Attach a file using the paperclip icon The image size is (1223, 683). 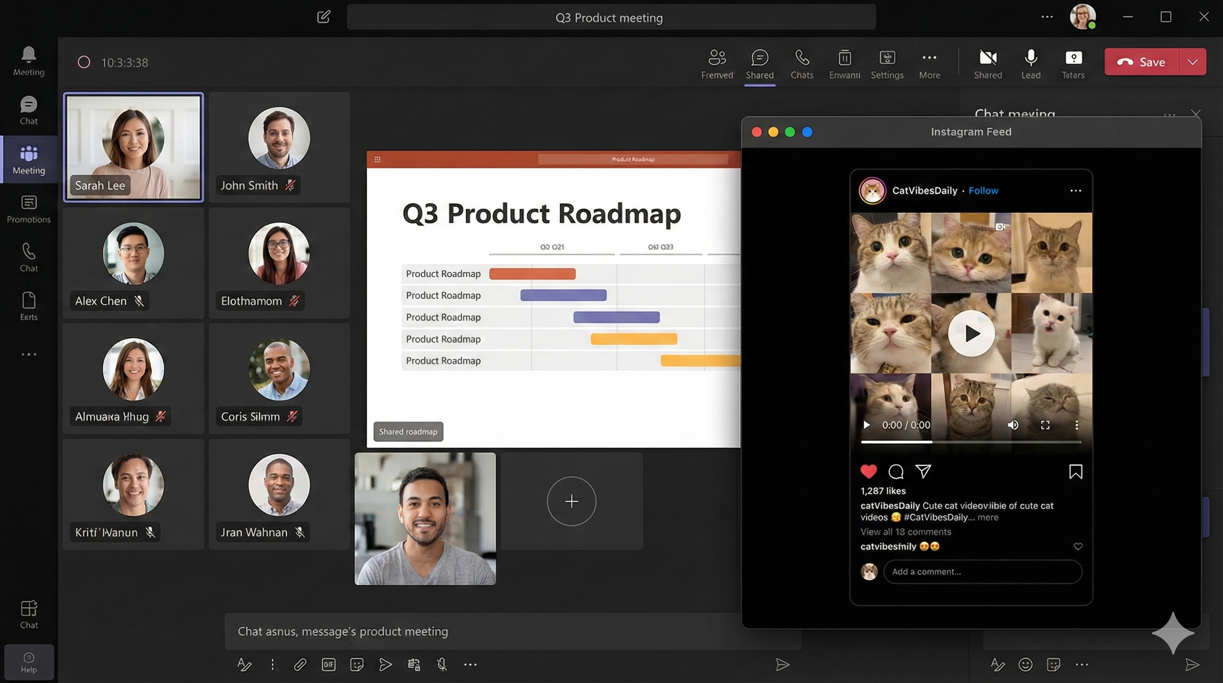click(x=300, y=664)
